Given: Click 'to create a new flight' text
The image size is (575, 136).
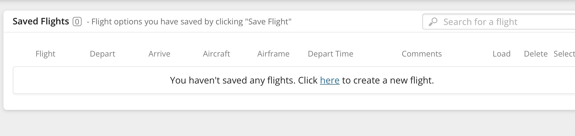Looking at the screenshot, I should (388, 80).
